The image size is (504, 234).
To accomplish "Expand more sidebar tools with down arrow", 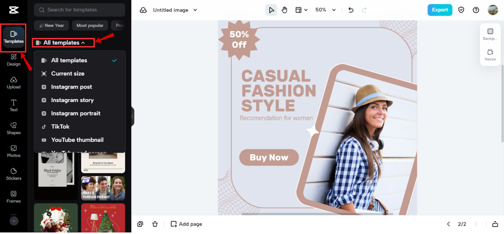I will pos(14,221).
